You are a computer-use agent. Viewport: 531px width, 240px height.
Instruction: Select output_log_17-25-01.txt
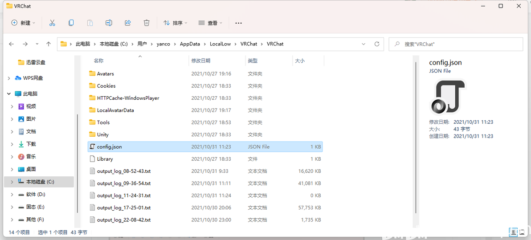(x=205, y=207)
